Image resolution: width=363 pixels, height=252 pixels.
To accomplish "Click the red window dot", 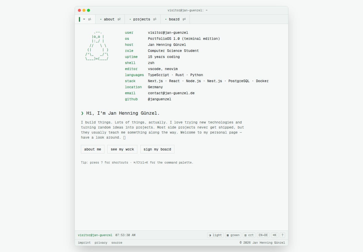I will click(x=79, y=10).
